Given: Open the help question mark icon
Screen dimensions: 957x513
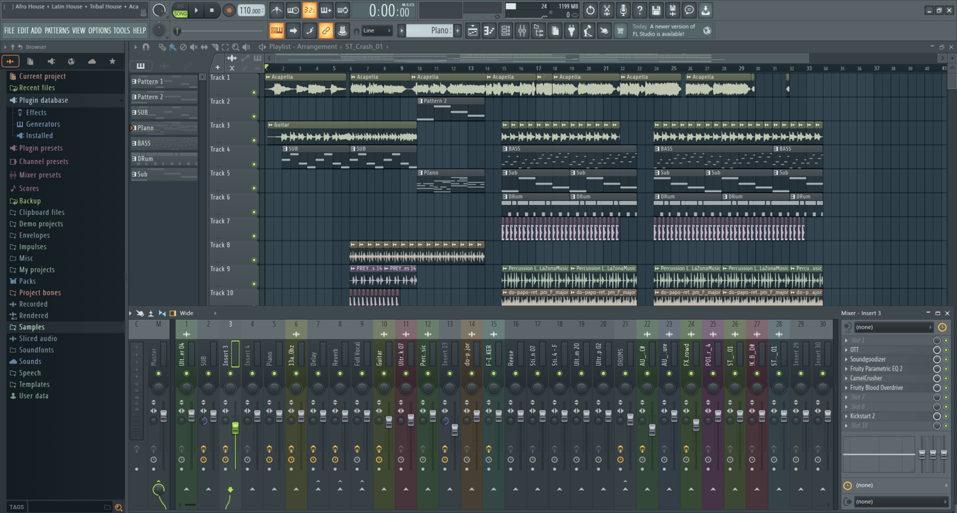Looking at the screenshot, I should 640,10.
